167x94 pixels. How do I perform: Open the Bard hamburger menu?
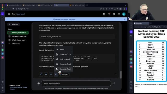coord(9,14)
